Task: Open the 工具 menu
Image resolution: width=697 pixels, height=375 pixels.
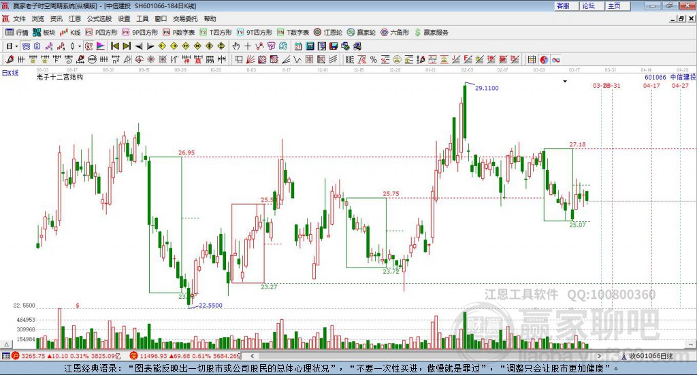Action: 142,18
